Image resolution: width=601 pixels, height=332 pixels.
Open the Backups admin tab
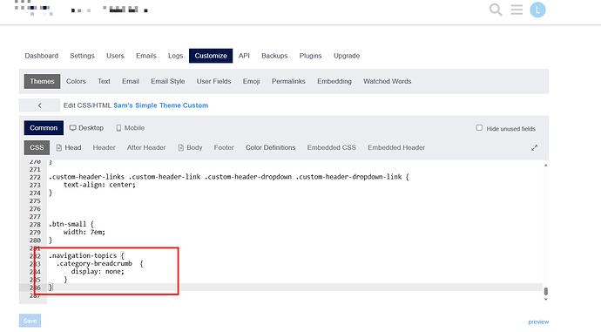(274, 56)
